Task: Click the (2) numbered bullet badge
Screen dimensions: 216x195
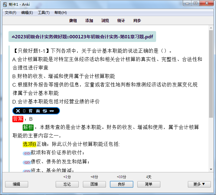Action: pos(27,162)
